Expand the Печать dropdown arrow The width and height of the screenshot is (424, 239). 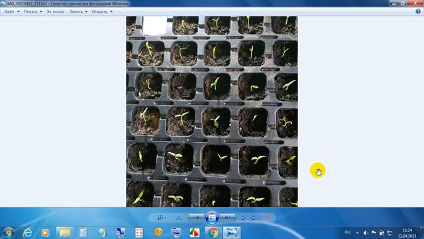click(x=41, y=12)
